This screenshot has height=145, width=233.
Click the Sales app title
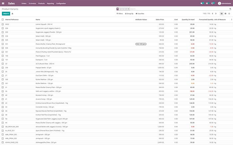11,3
